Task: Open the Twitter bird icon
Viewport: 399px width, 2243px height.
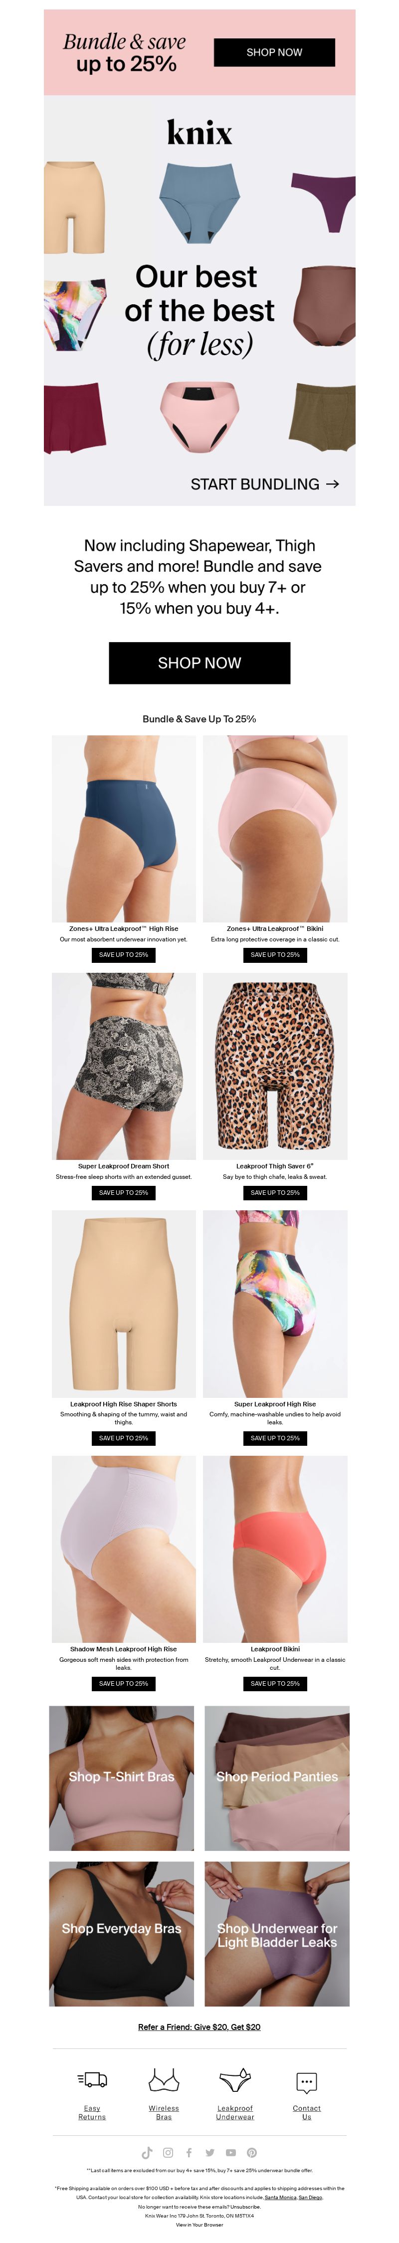Action: [x=210, y=2152]
